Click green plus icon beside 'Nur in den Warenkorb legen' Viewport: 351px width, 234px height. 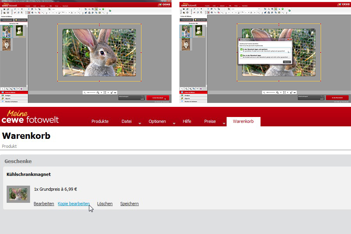coord(241,55)
